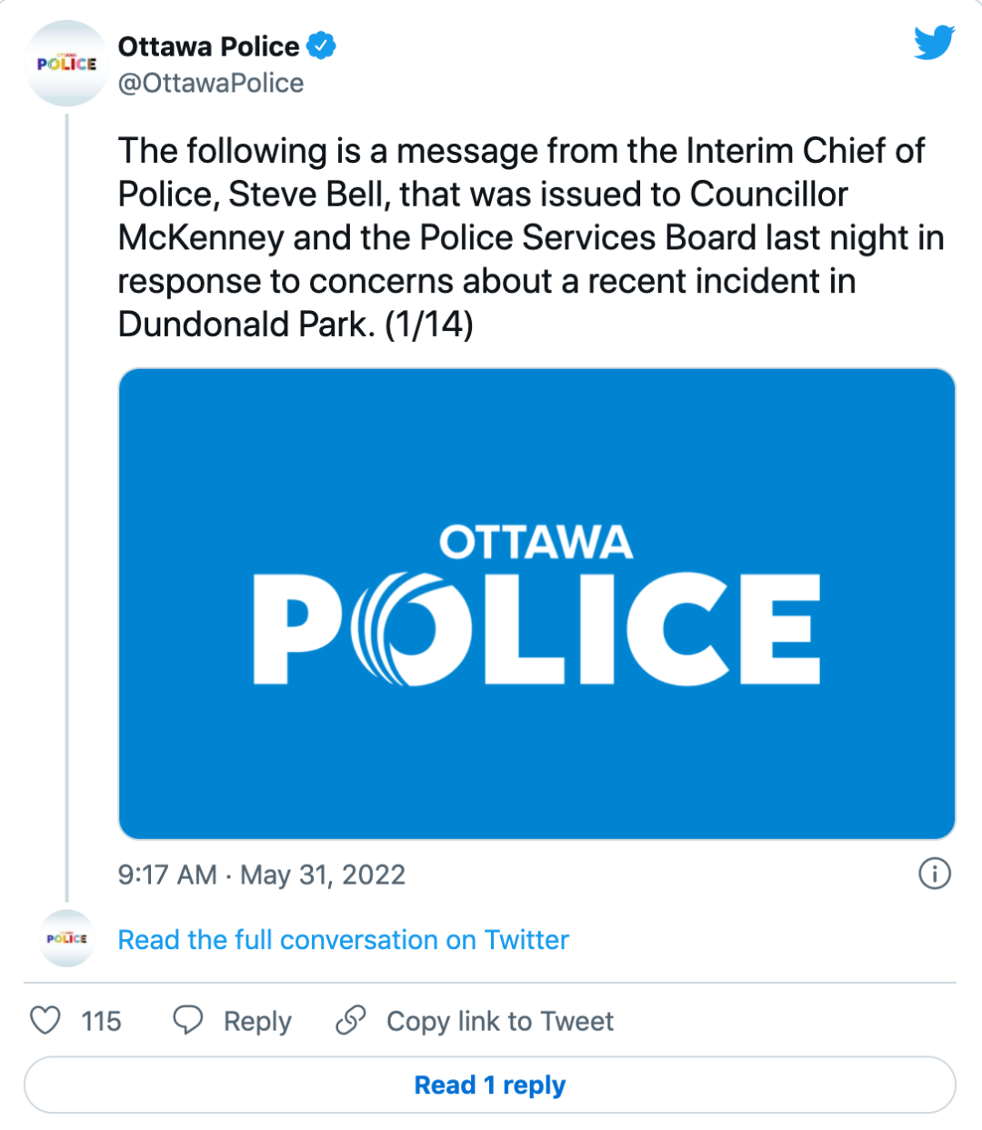Click the "(1/14)" thread counter text
This screenshot has height=1130, width=982.
[429, 325]
